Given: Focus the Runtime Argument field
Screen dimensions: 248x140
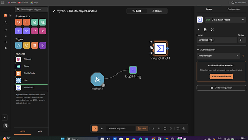Looking at the screenshot, I should click(x=120, y=128).
